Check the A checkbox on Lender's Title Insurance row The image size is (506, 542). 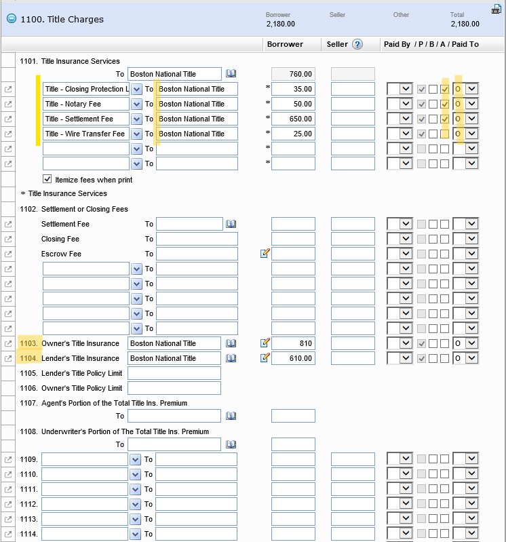tap(445, 358)
